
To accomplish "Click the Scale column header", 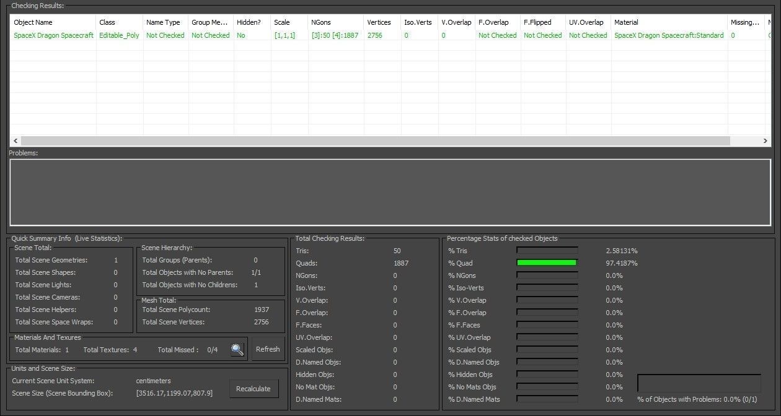I will click(x=289, y=22).
